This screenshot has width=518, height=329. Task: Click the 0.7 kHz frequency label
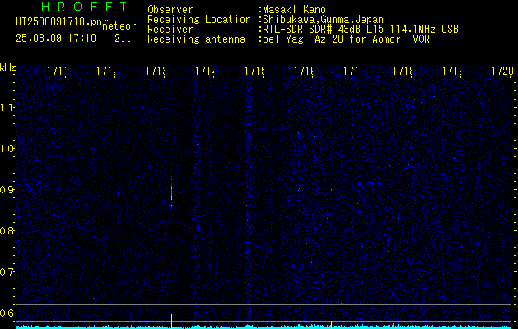7,271
